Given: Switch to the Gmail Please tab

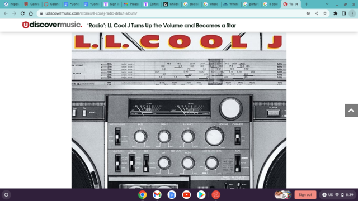Looking at the screenshot, I should pos(131,4).
